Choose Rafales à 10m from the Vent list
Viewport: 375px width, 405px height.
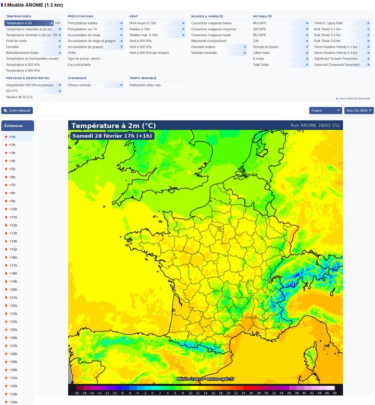pos(141,29)
